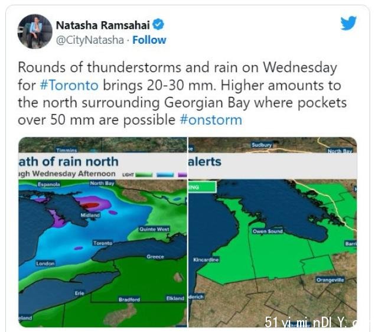This screenshot has width=378, height=332.
Task: Click the Owen Sound label on alerts map
Action: point(268,231)
